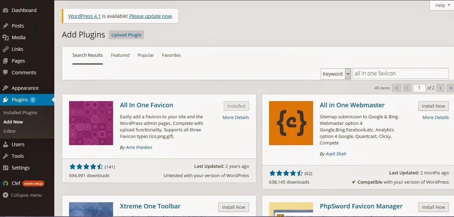Install All in One Webmaster now
The image size is (454, 217).
433,106
